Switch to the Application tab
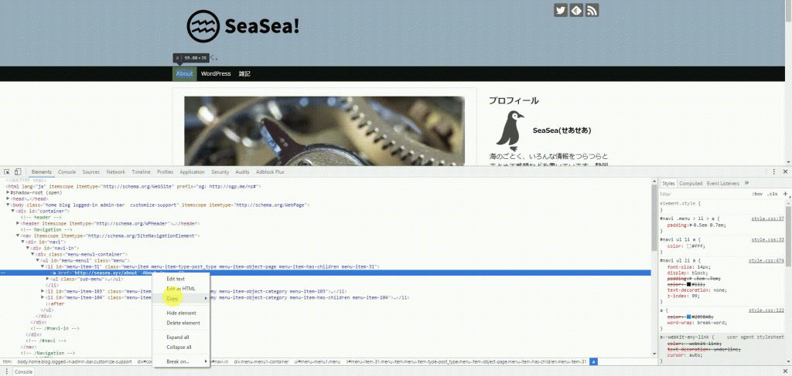Screen dimensions: 792x376 (x=192, y=172)
